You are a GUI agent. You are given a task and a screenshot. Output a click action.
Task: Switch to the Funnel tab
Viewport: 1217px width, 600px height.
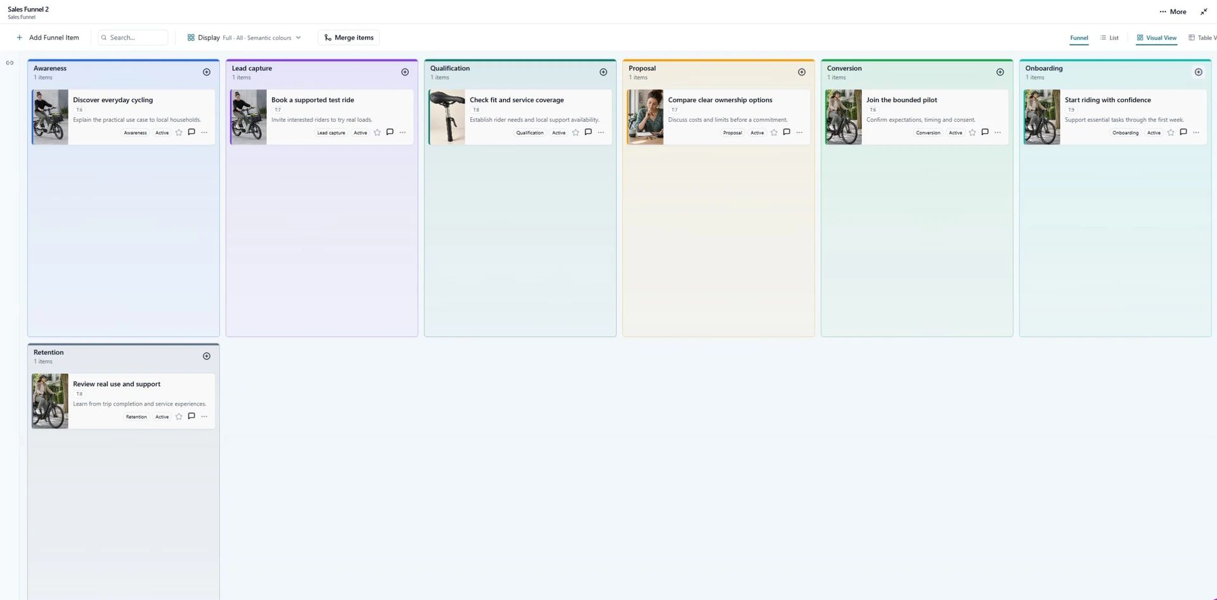(1079, 38)
